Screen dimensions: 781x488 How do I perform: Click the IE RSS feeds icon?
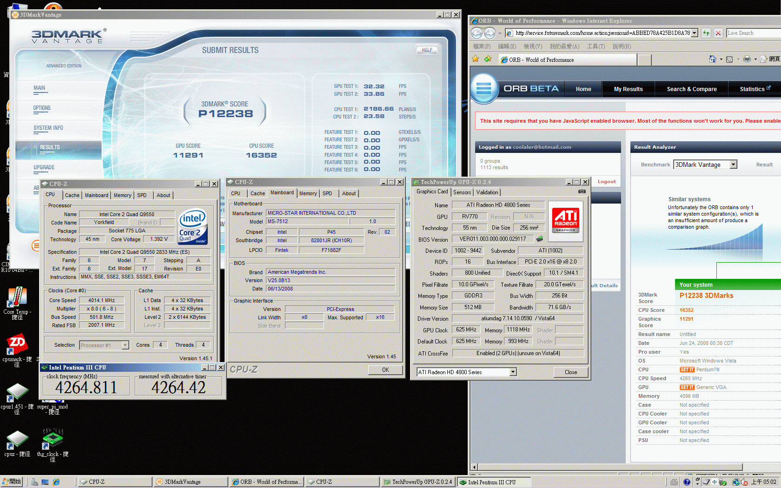point(729,59)
